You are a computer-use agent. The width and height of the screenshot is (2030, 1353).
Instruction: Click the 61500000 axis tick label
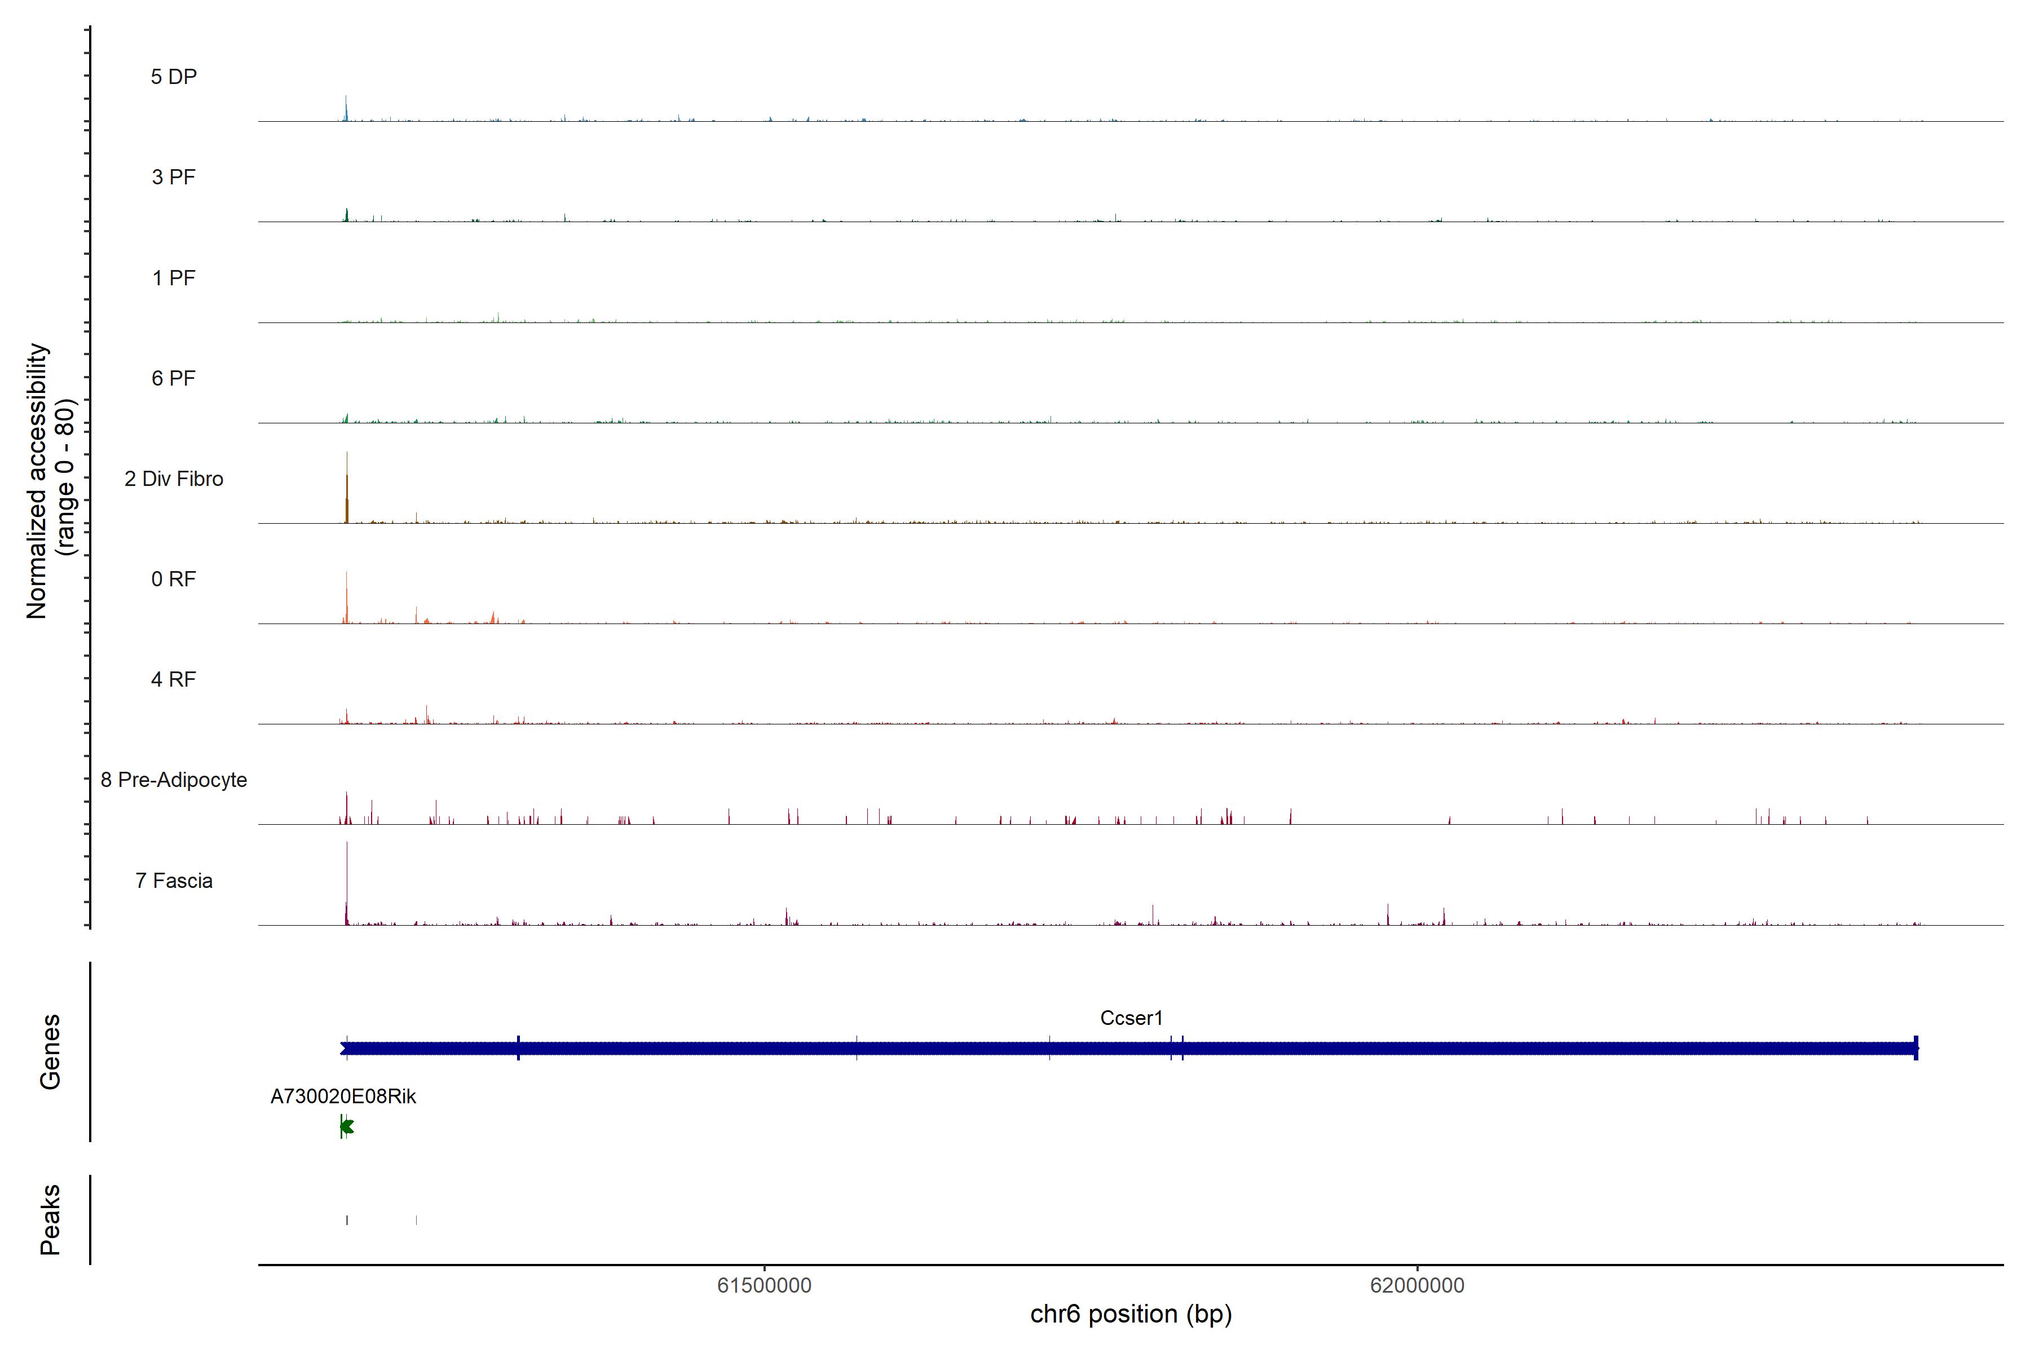(764, 1286)
